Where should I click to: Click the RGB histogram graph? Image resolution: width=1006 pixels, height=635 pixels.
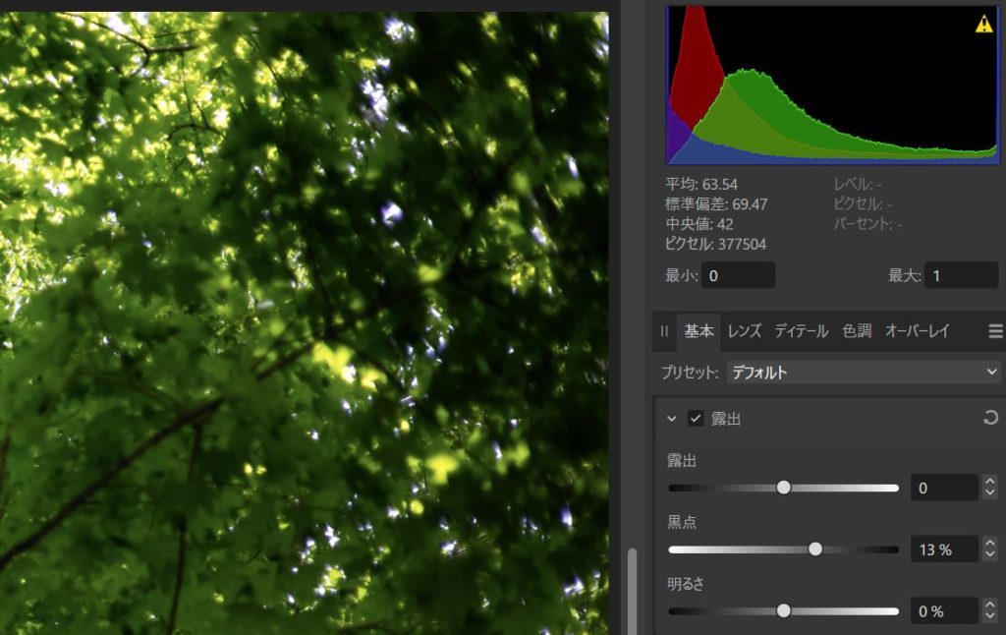[833, 85]
